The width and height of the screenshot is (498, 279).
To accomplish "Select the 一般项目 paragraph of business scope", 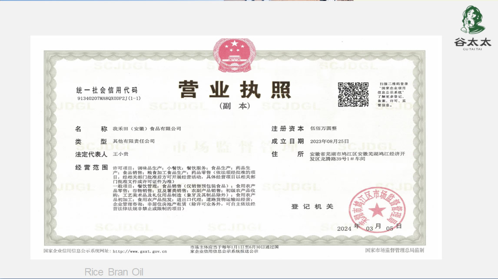I will tap(184, 197).
